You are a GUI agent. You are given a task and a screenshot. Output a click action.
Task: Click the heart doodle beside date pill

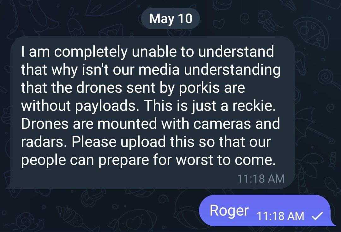[218, 24]
